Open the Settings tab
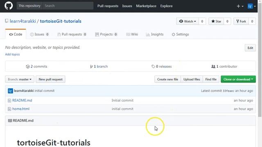This screenshot has width=262, height=147. click(x=180, y=34)
